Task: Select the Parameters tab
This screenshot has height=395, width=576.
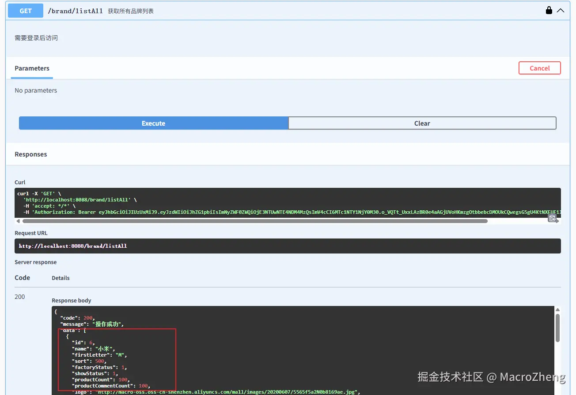Action: pyautogui.click(x=32, y=68)
